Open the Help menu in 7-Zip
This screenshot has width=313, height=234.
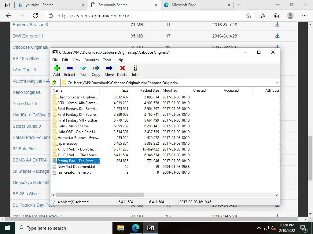119,60
